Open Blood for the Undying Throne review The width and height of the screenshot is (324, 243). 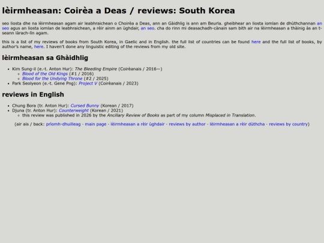pyautogui.click(x=52, y=79)
